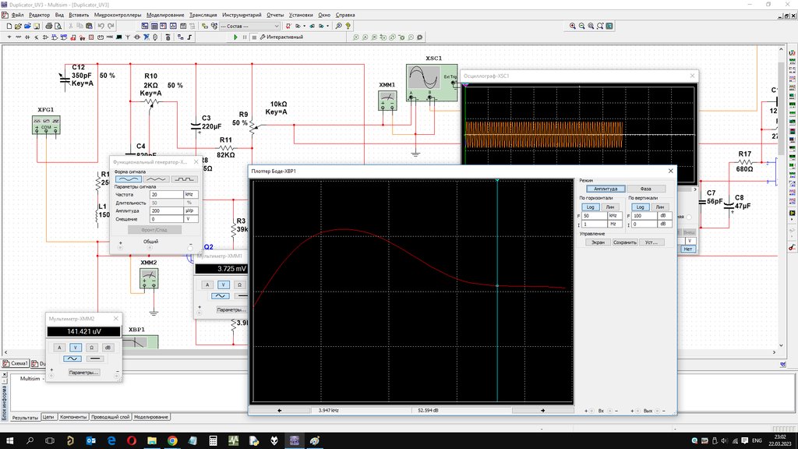Move the Bode plotter cursor right with the arrow
Image resolution: width=798 pixels, height=449 pixels.
542,410
